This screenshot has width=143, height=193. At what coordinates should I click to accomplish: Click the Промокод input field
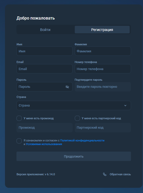(44, 128)
